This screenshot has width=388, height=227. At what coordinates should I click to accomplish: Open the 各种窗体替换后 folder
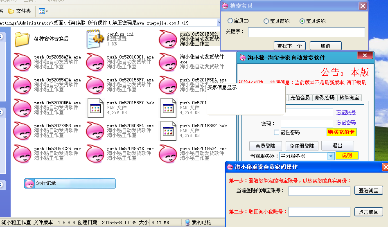(x=22, y=39)
